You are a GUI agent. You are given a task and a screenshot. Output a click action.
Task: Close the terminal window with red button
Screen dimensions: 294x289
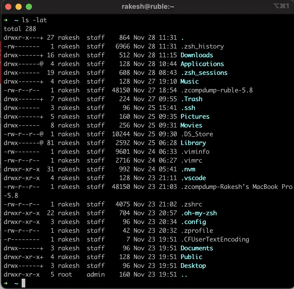click(x=8, y=7)
